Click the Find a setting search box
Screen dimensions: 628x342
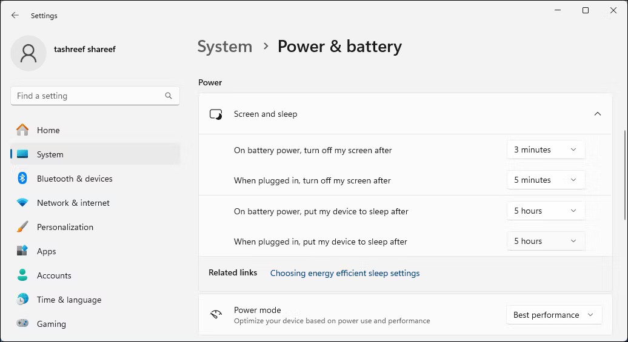(x=88, y=96)
